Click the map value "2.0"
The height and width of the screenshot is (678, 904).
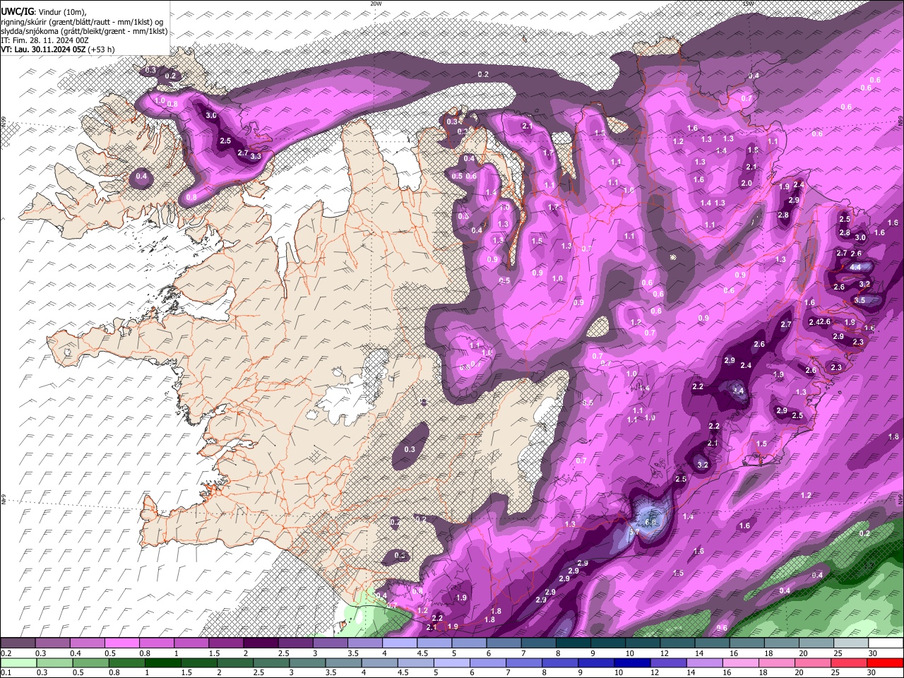746,183
